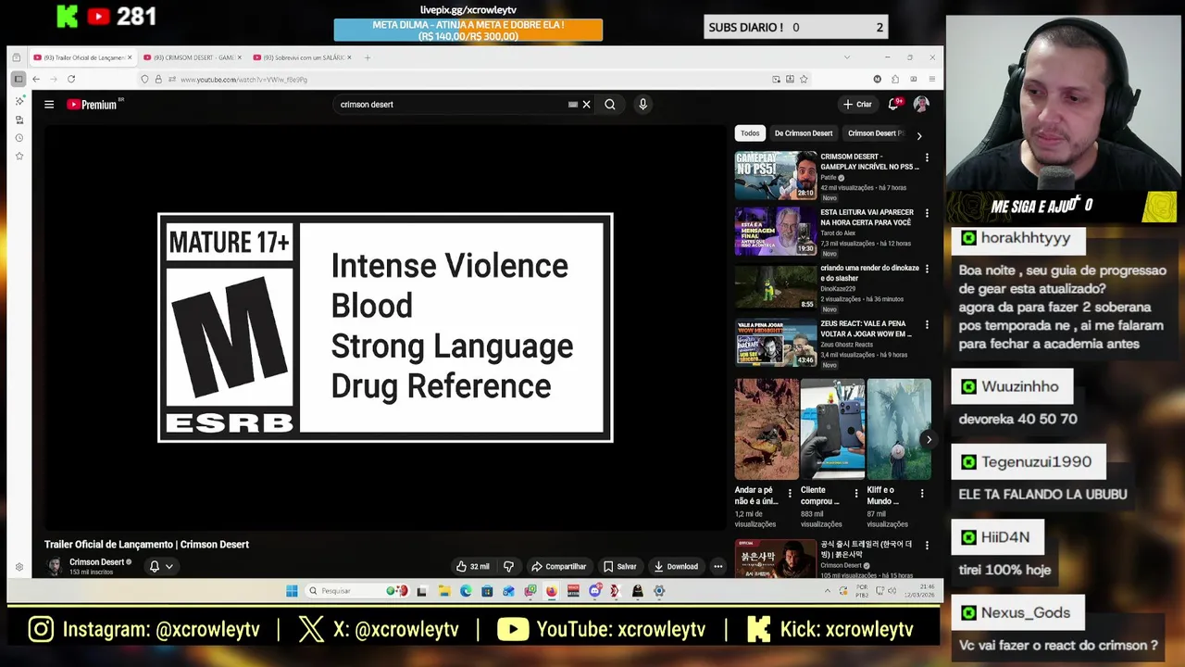The image size is (1185, 667).
Task: Open the on-screen keyboard in search box
Action: point(573,105)
